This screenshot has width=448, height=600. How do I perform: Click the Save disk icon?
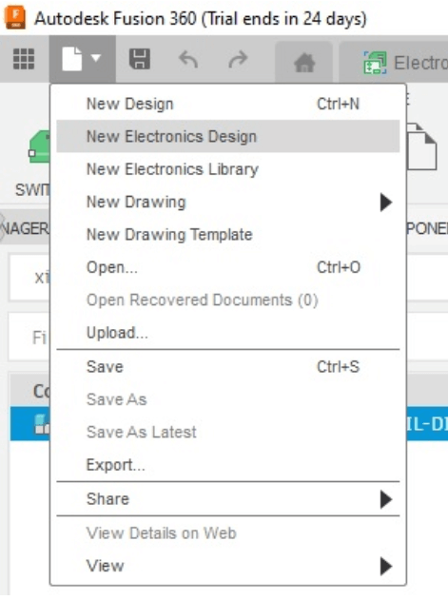tap(140, 59)
